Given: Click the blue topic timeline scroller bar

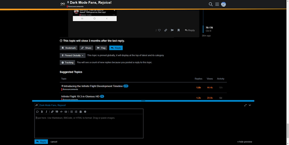Looking at the screenshot, I should 203,29.
